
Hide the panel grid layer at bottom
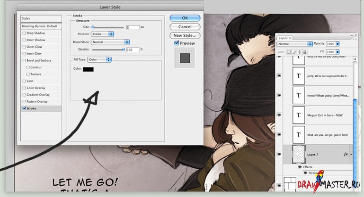tap(279, 185)
